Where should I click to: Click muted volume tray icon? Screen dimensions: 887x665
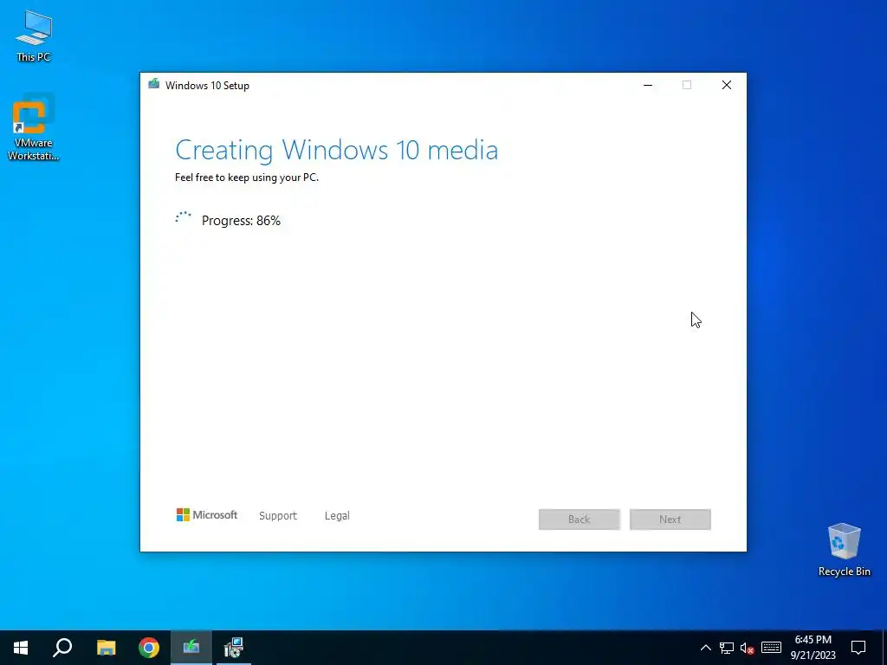point(748,648)
